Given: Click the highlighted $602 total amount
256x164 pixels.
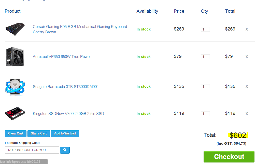Looking at the screenshot, I should [238, 135].
